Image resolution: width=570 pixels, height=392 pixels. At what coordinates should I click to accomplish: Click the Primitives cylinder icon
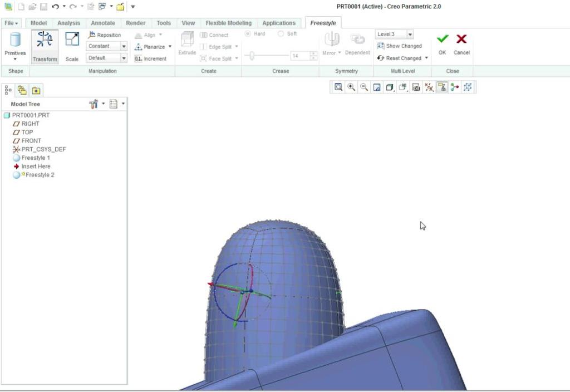click(x=15, y=40)
